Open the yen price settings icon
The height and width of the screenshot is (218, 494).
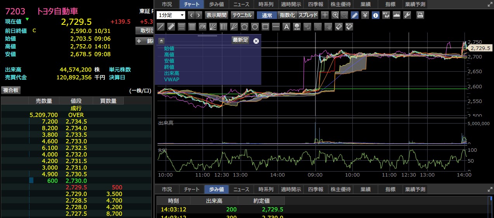[x=365, y=15]
